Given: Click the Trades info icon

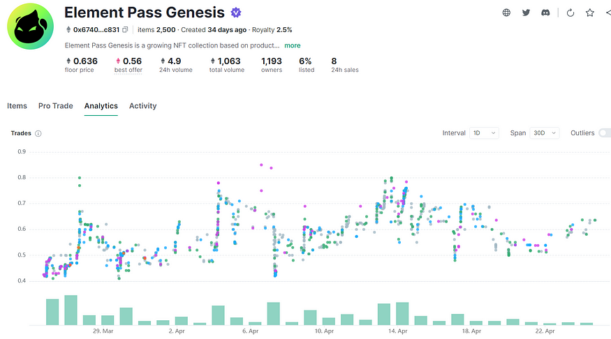Looking at the screenshot, I should pyautogui.click(x=38, y=133).
